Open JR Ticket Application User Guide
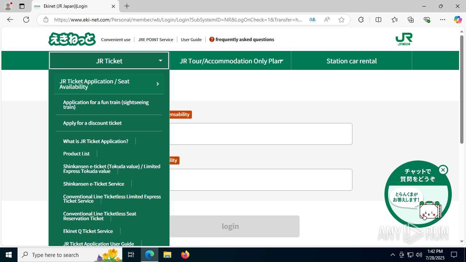466x262 pixels. click(99, 244)
